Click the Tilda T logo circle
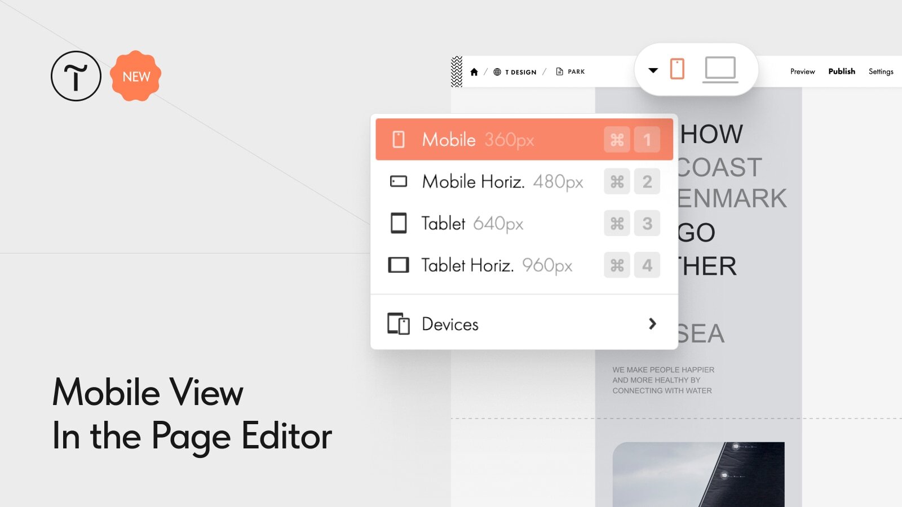 point(76,76)
